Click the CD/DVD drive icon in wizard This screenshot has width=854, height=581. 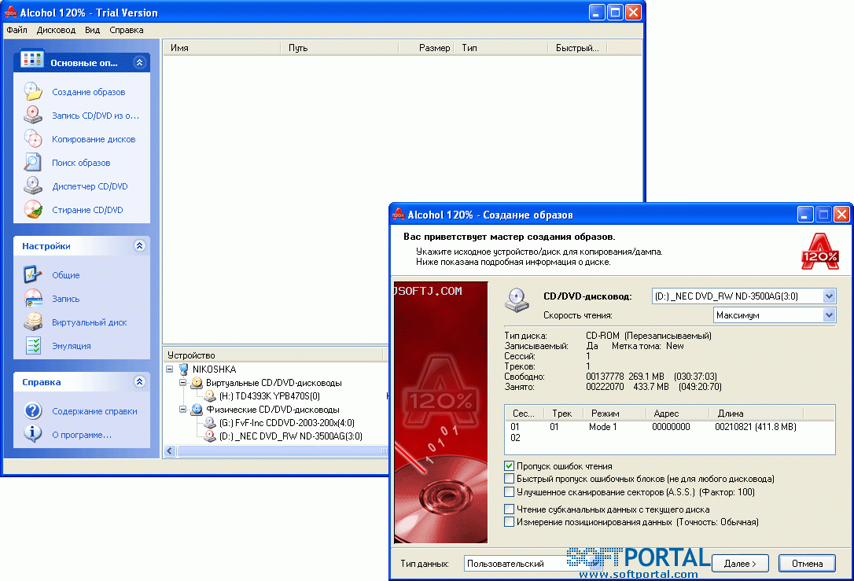pos(517,300)
